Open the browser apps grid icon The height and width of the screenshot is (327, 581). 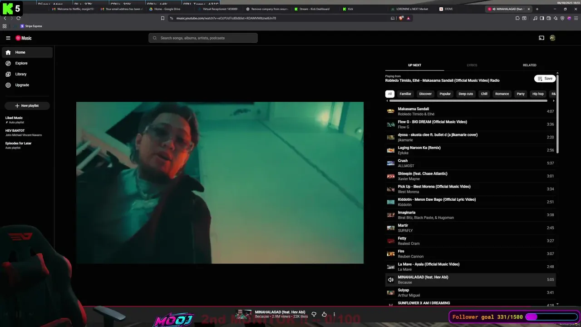[x=5, y=26]
